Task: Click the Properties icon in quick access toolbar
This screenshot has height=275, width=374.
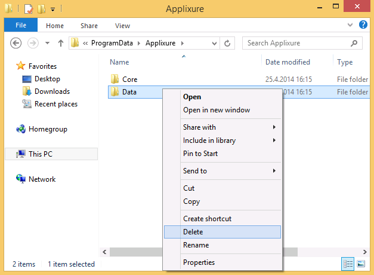Action: pyautogui.click(x=29, y=9)
